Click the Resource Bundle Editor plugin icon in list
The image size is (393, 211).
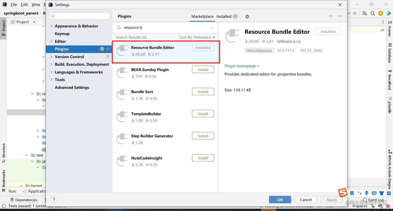click(122, 50)
